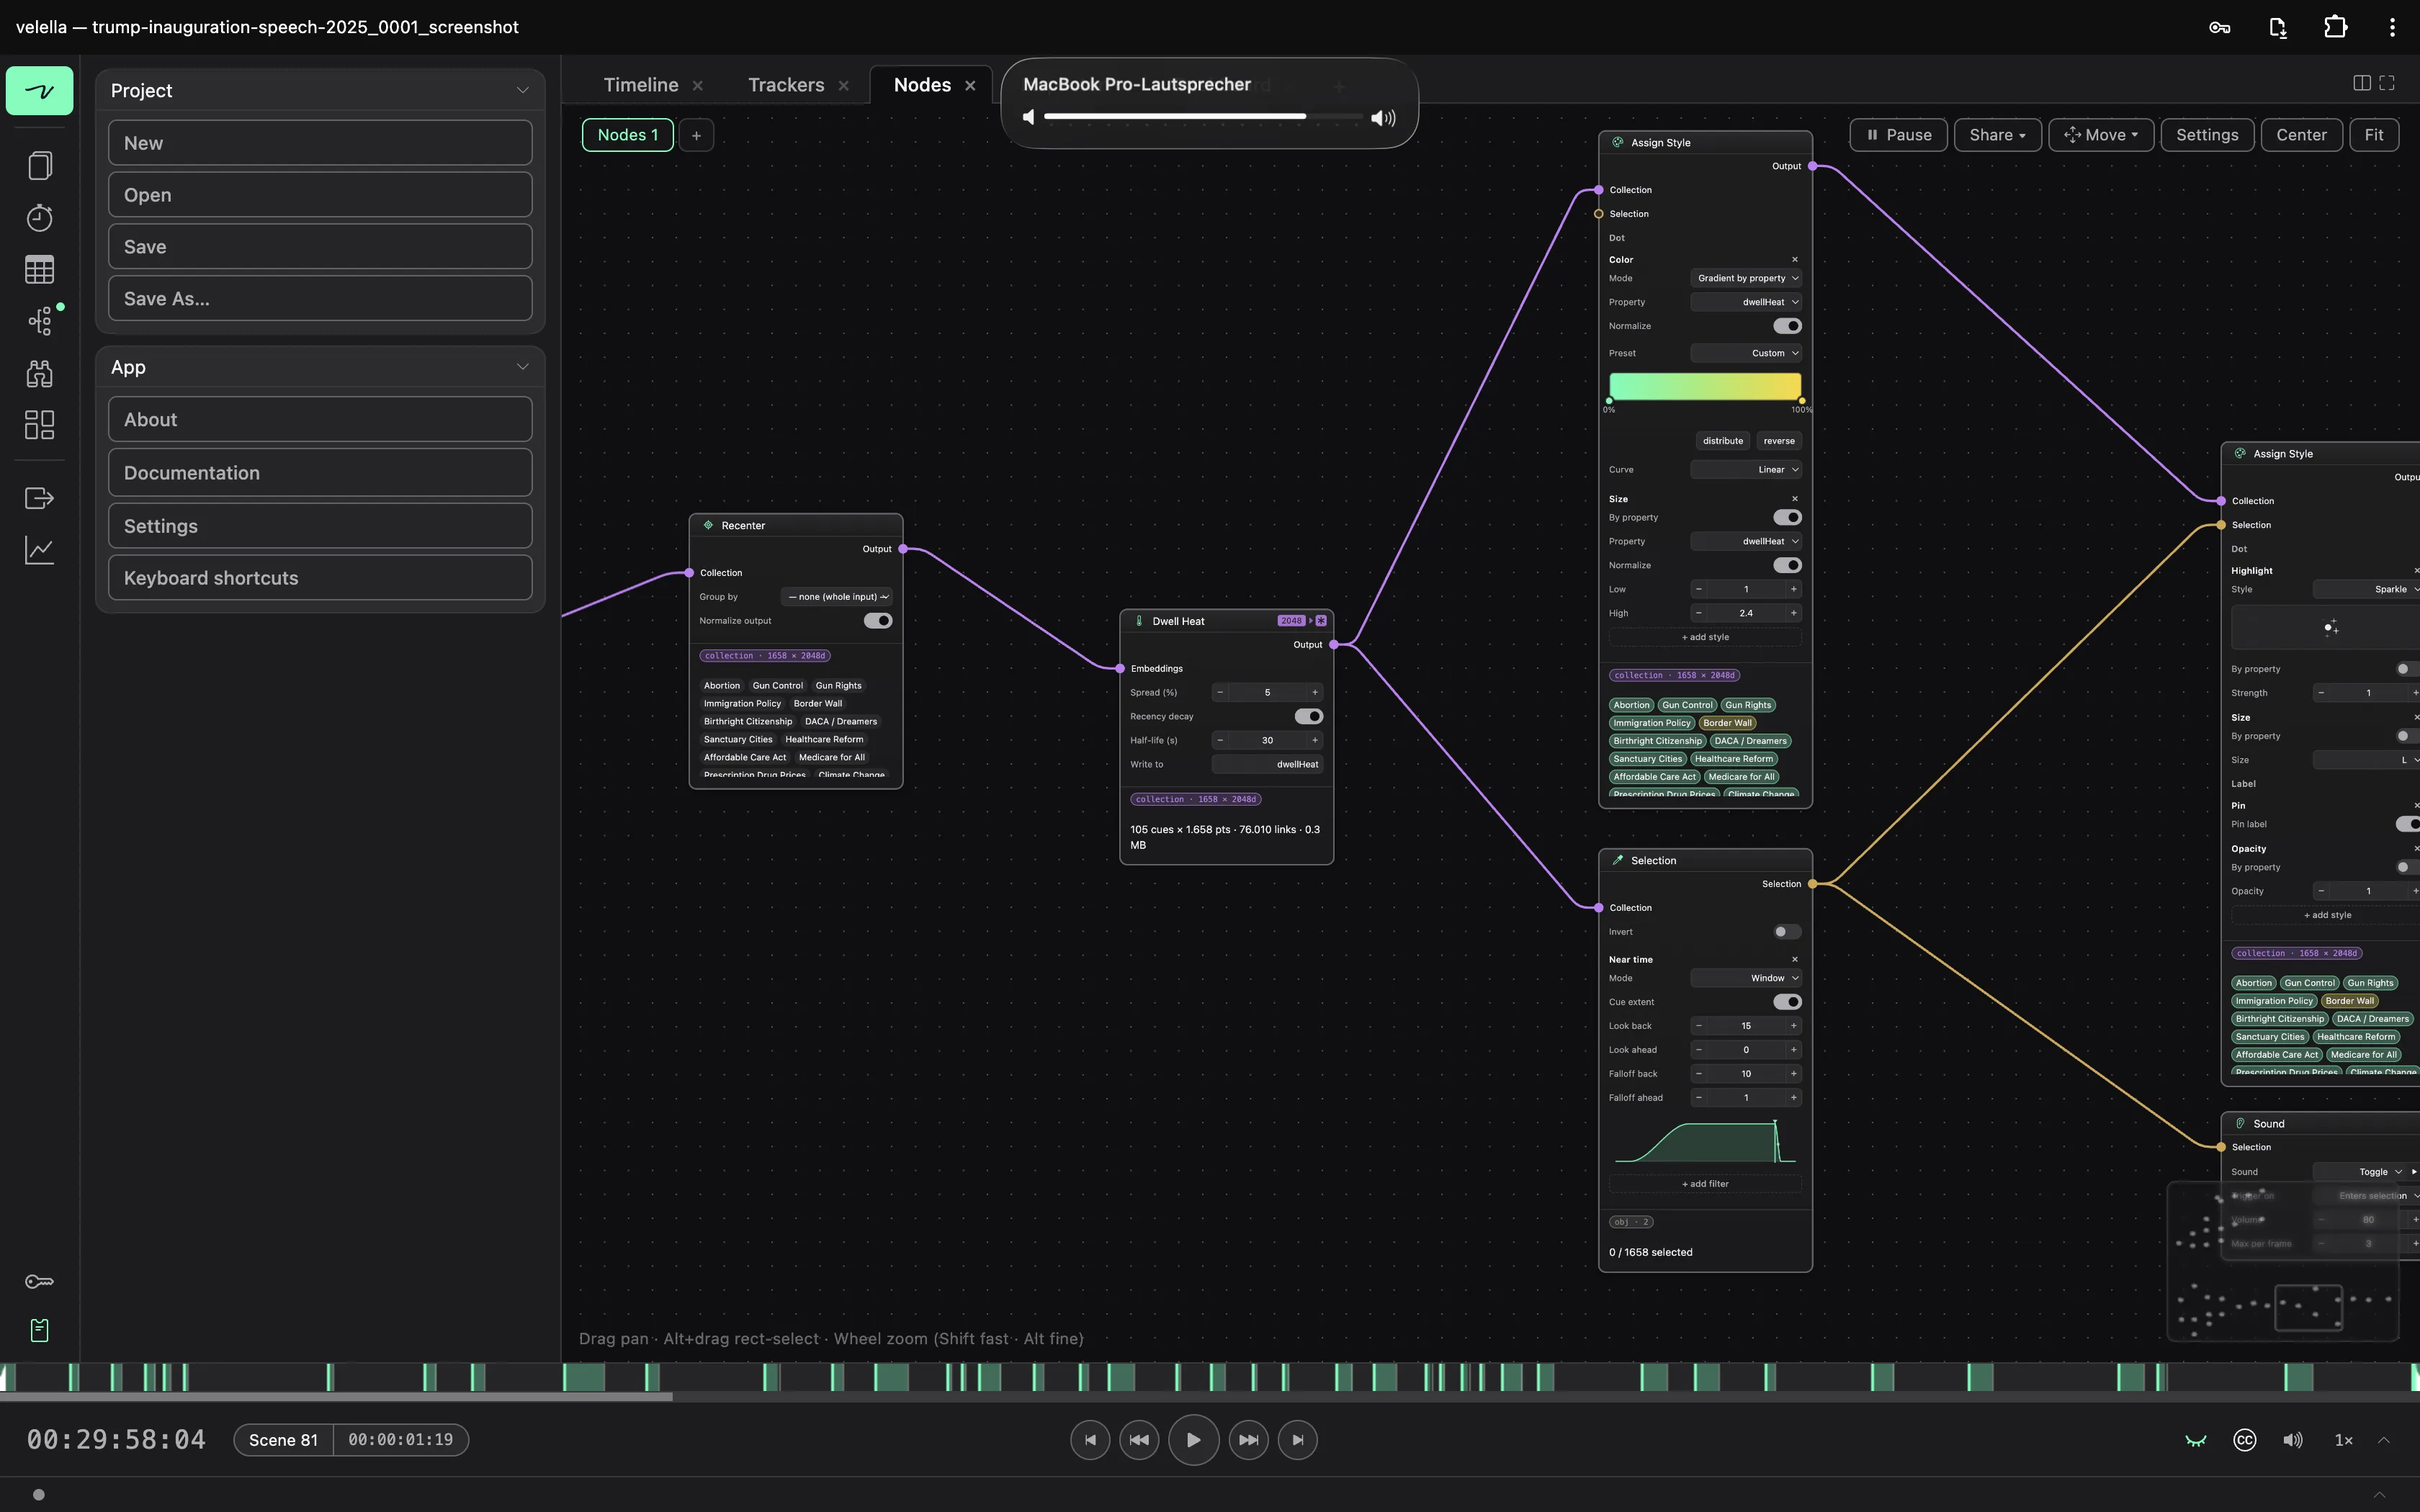
Task: Click the Save As... button
Action: (320, 298)
